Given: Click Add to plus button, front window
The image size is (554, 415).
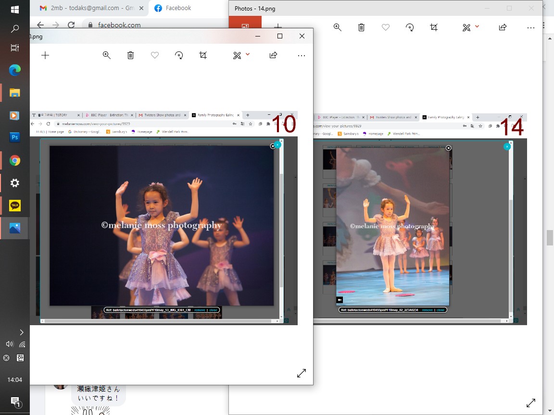Looking at the screenshot, I should [45, 55].
